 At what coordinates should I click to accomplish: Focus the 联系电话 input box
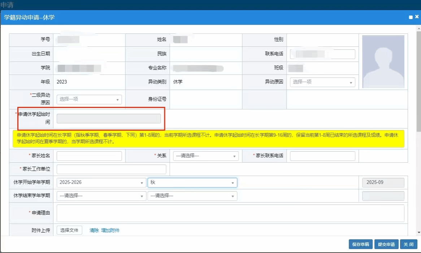pos(322,54)
